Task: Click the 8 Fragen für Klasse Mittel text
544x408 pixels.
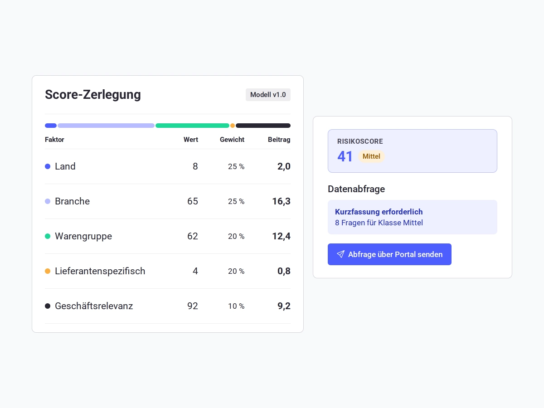Action: (379, 223)
